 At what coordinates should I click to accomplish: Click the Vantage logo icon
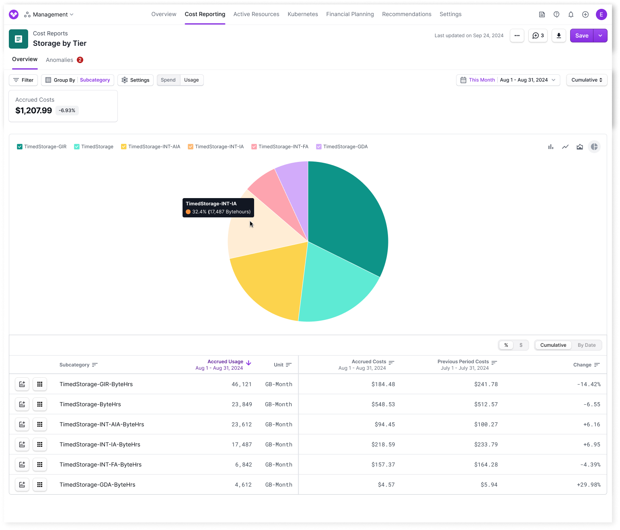(14, 14)
